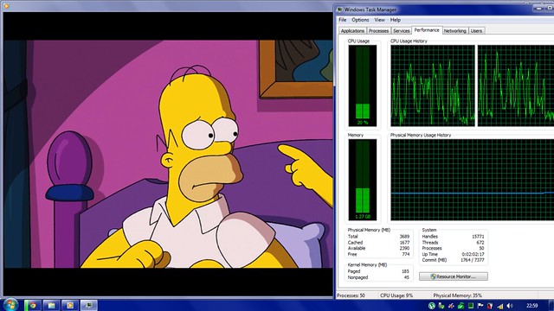
Task: Click the clock showing 22:59
Action: pos(532,306)
